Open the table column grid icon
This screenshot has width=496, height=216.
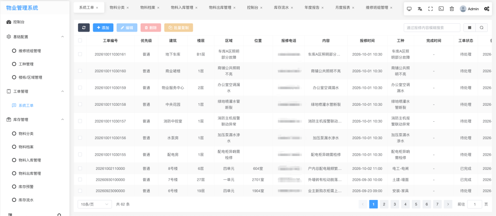click(469, 28)
